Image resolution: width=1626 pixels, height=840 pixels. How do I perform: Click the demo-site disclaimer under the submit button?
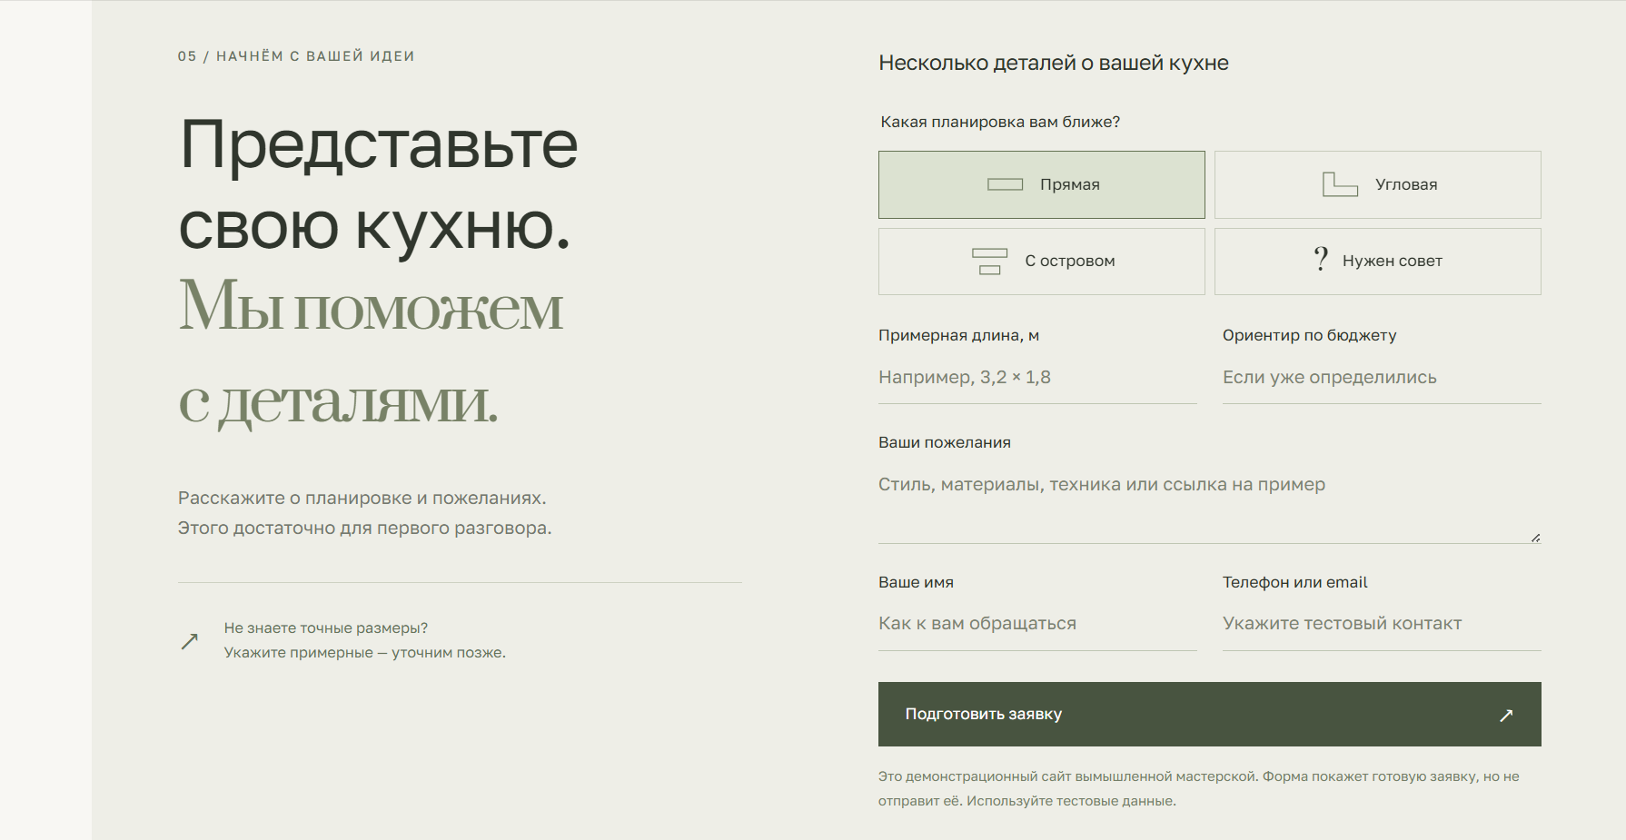pos(1199,788)
